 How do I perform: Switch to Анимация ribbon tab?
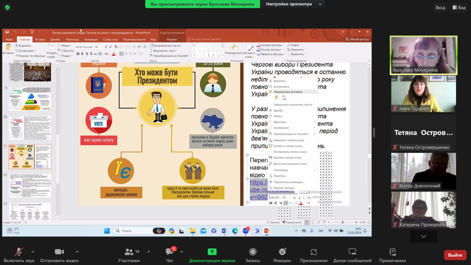pos(91,39)
